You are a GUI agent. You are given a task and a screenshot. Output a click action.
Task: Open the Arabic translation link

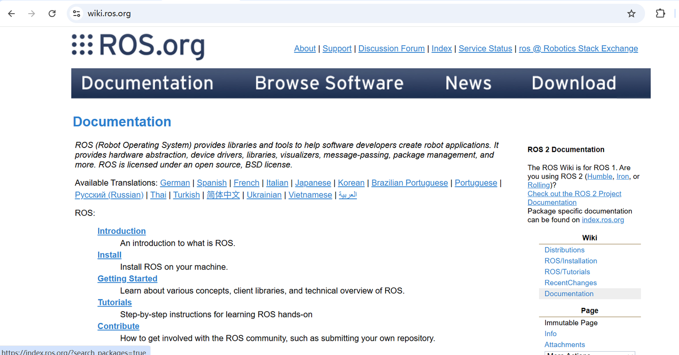[x=348, y=195]
